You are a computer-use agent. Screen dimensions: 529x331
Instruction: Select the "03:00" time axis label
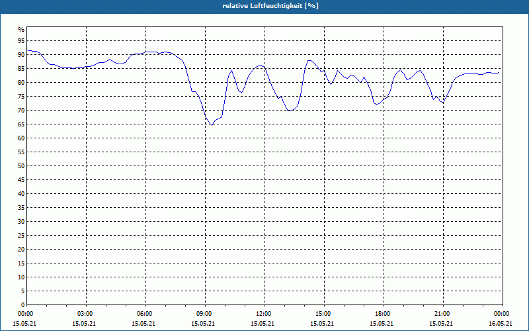[87, 314]
